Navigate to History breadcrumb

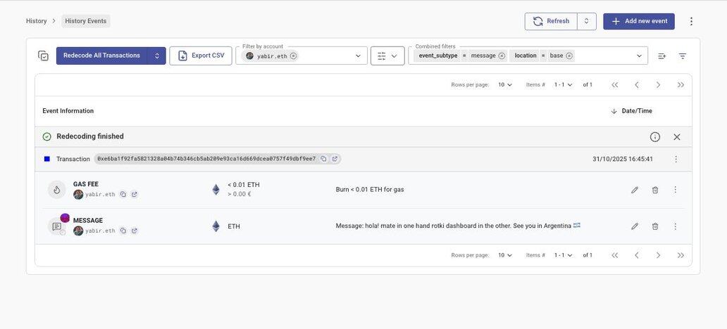pos(36,21)
